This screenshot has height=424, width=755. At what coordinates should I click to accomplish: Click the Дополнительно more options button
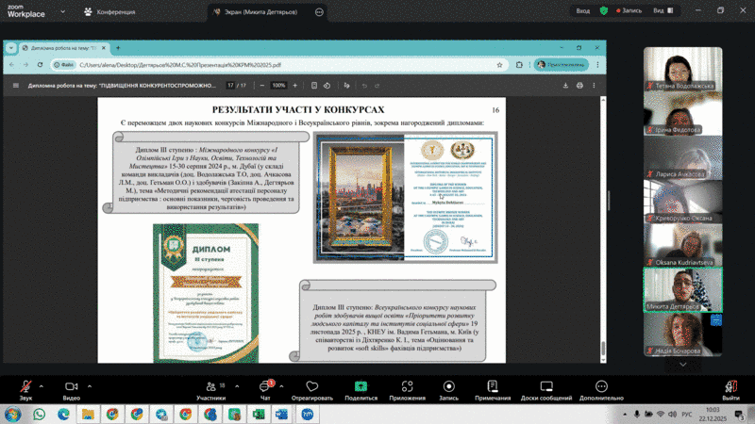(x=602, y=387)
